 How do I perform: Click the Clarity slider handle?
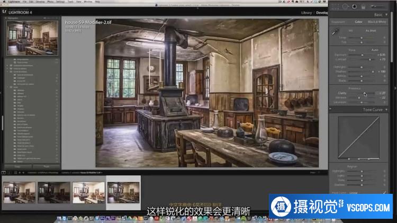364,93
